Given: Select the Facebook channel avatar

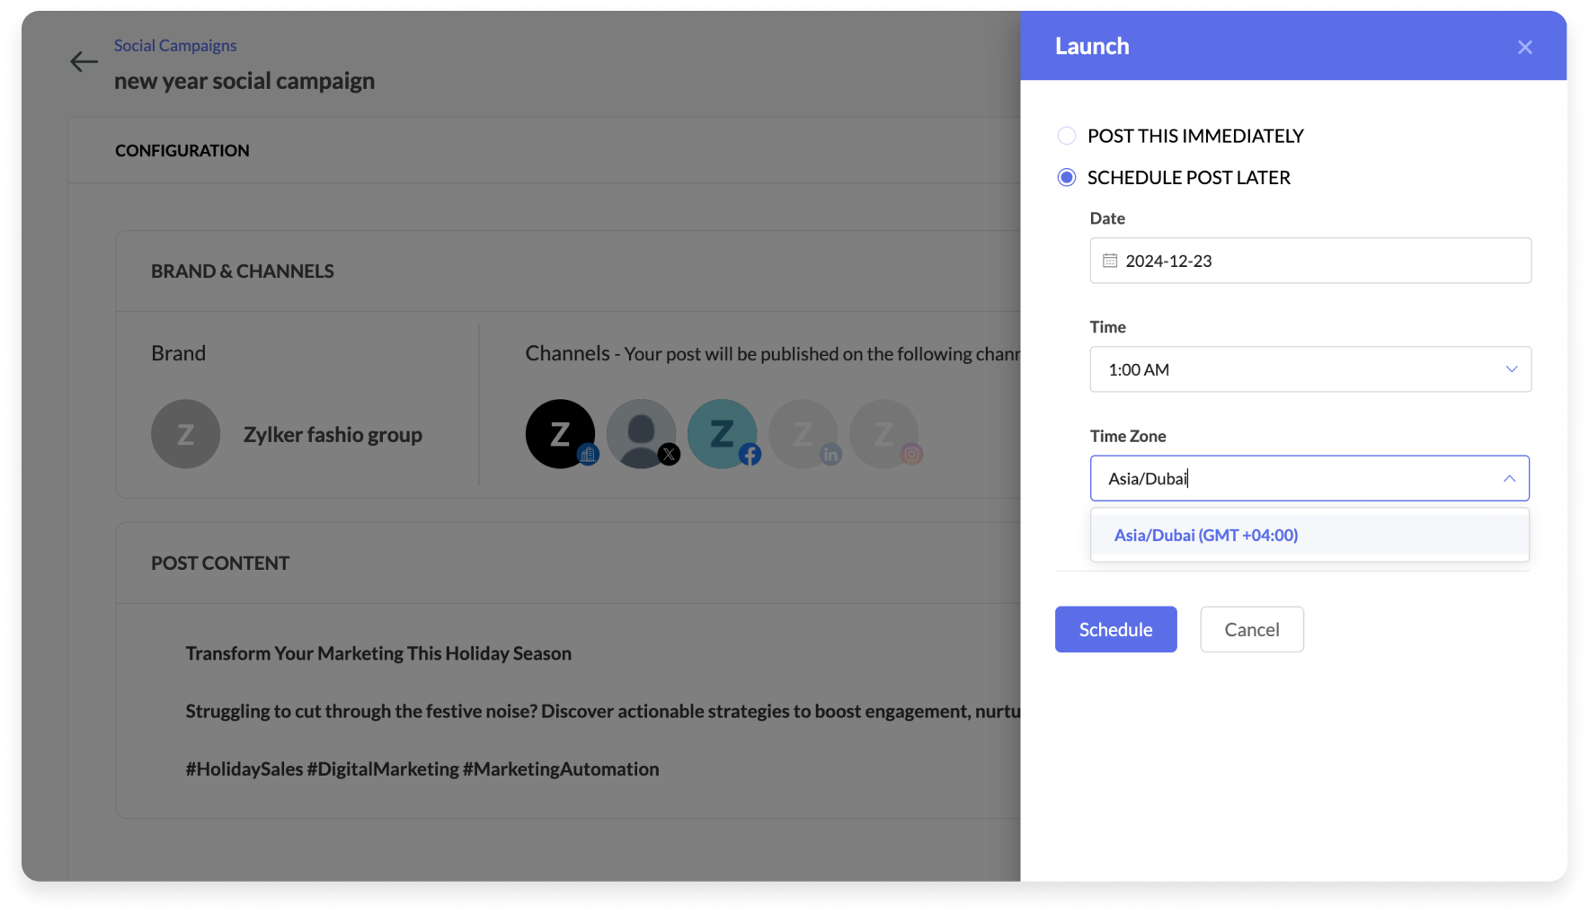Looking at the screenshot, I should (722, 434).
